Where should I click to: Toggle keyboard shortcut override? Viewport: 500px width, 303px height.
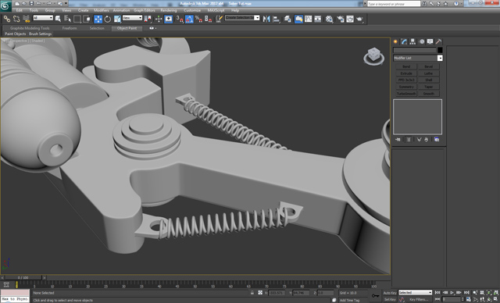169,19
